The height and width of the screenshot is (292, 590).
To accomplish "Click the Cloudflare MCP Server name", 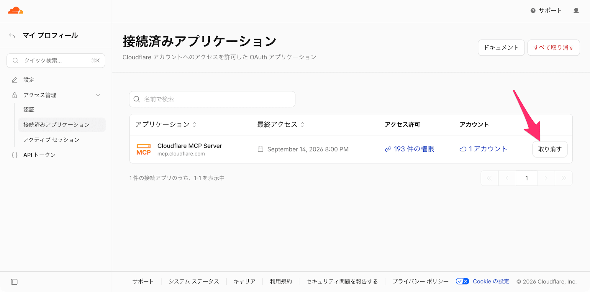I will pos(190,146).
